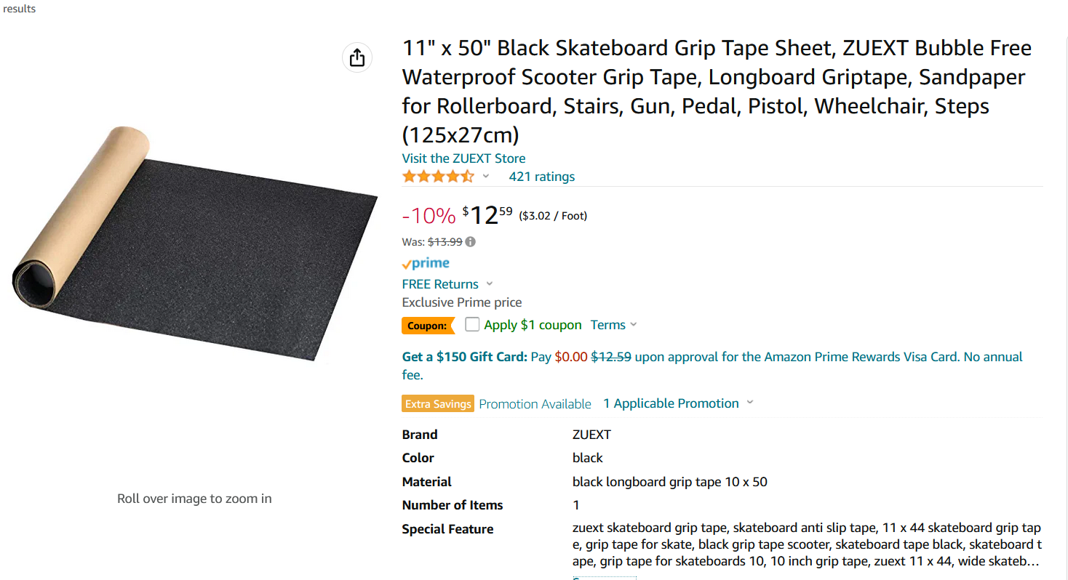The height and width of the screenshot is (580, 1068).
Task: Click the Prime logo badge
Action: click(426, 263)
